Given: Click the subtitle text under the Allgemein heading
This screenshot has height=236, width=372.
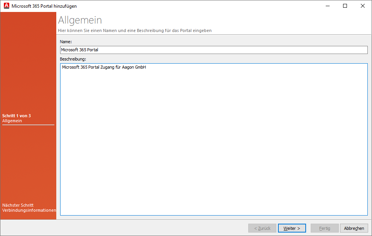Looking at the screenshot, I should pyautogui.click(x=135, y=30).
